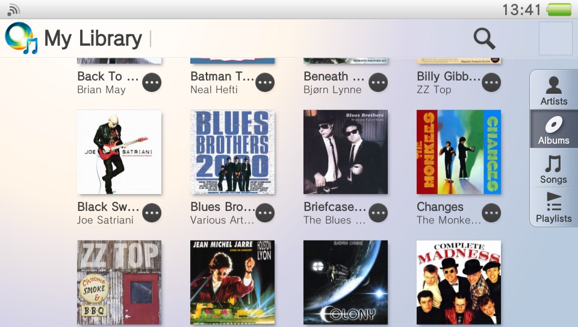Open more options for Beneath album
This screenshot has height=327, width=578.
pyautogui.click(x=378, y=82)
